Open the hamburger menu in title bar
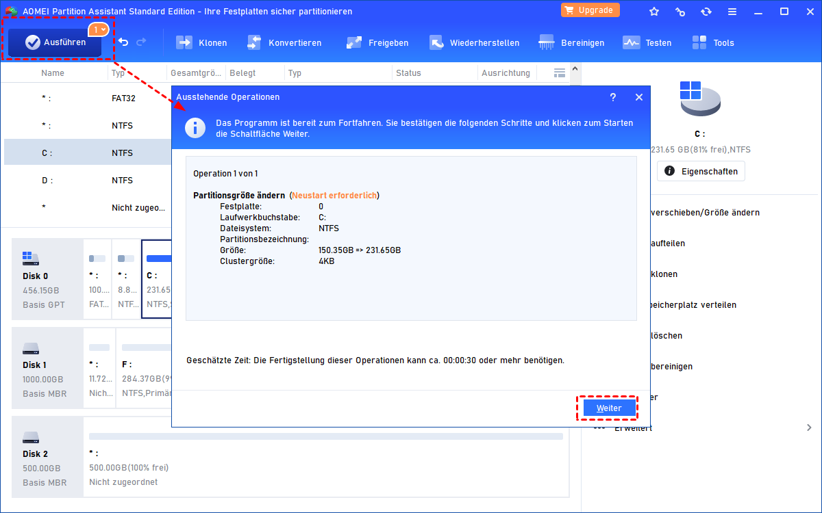 coord(732,11)
